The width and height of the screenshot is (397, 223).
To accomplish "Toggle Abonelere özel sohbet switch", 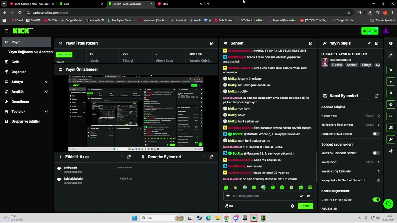I will tap(376, 134).
